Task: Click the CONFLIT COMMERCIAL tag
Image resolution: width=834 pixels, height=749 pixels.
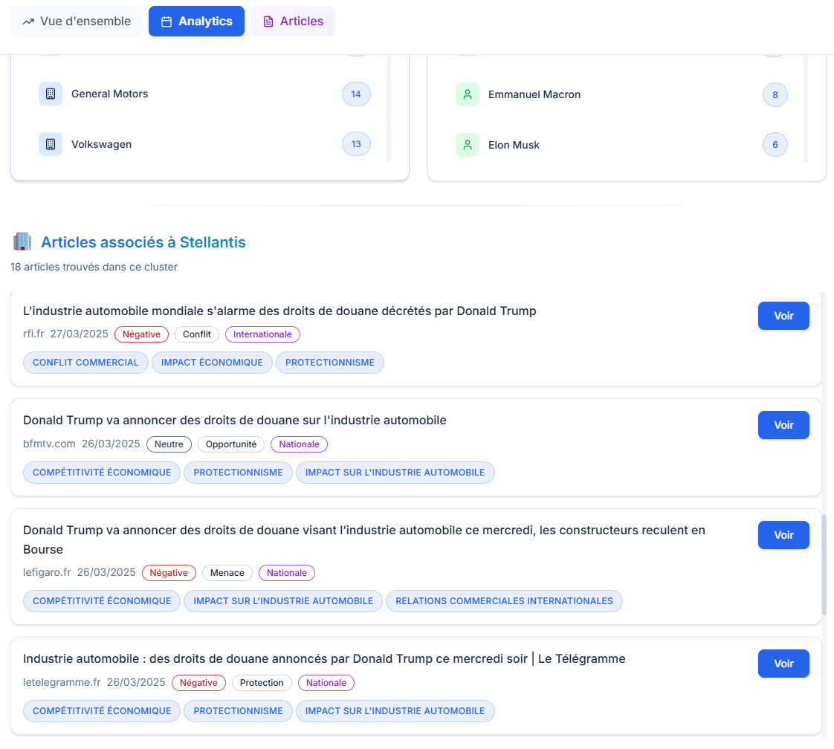Action: (x=85, y=363)
